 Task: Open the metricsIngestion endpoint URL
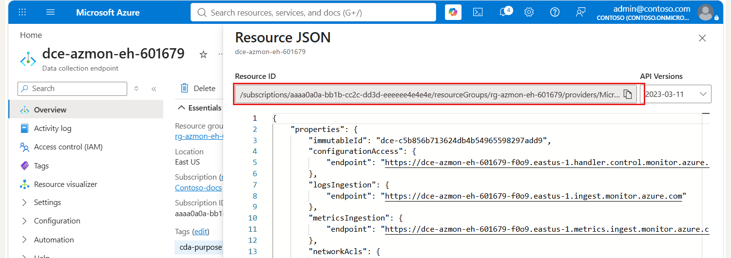(x=547, y=229)
